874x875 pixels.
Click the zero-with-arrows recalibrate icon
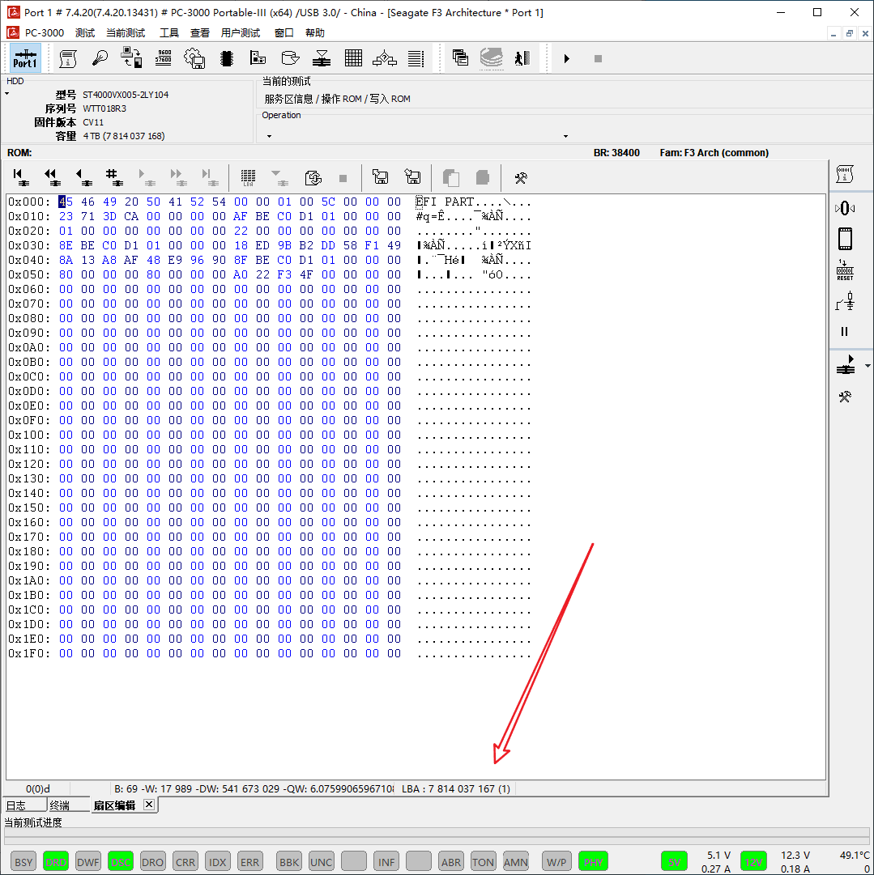[x=845, y=208]
